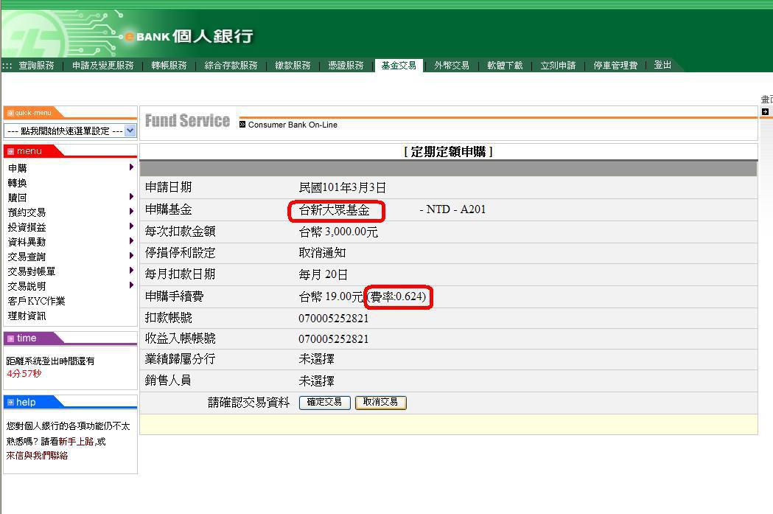Click the fee rate text 費率:0.624
The width and height of the screenshot is (773, 514).
[x=398, y=296]
